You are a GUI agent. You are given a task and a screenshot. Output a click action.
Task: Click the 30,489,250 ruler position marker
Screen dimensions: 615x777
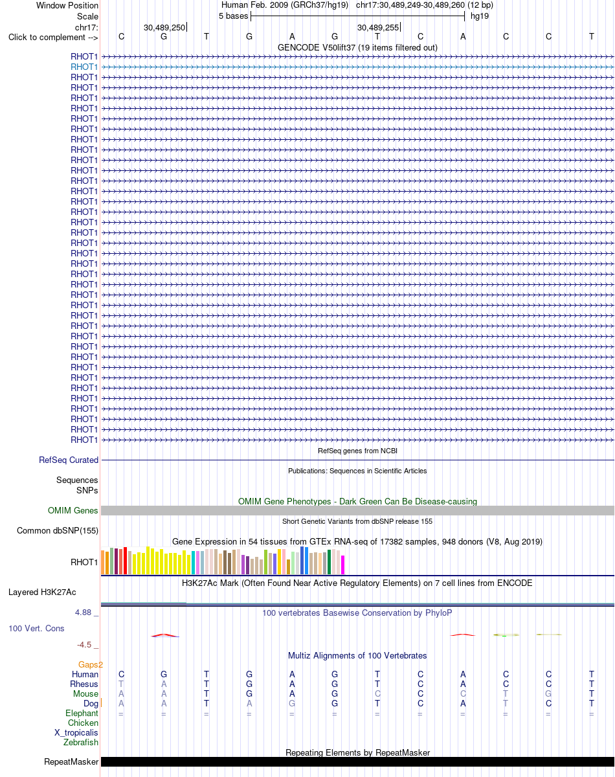click(x=164, y=27)
